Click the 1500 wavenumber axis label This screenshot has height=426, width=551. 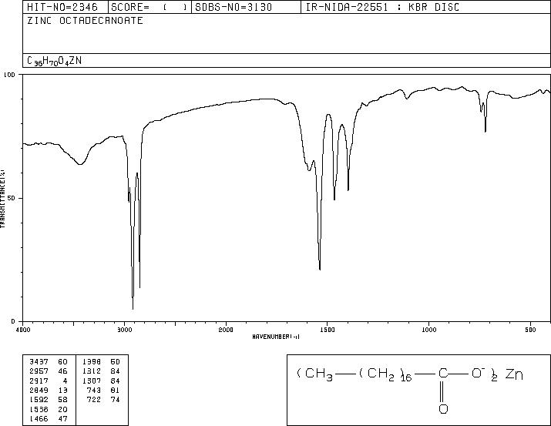coord(328,330)
